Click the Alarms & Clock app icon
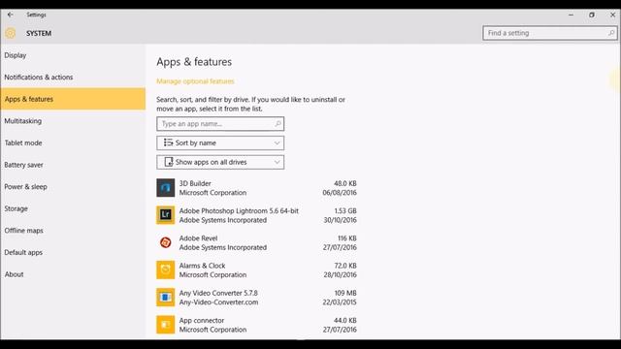Screen dimensions: 621x349 pos(166,270)
